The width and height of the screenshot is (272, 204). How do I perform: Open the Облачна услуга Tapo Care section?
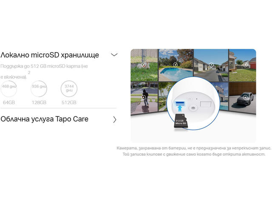[45, 119]
